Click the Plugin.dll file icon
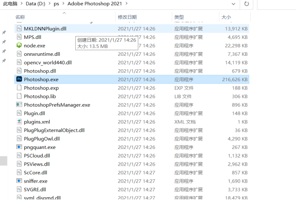This screenshot has height=201, width=296. [x=19, y=113]
